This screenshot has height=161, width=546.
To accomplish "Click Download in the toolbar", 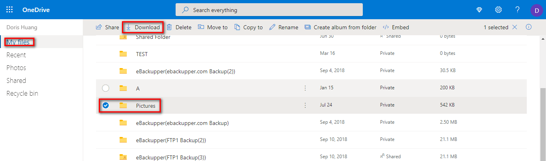I will click(x=143, y=27).
